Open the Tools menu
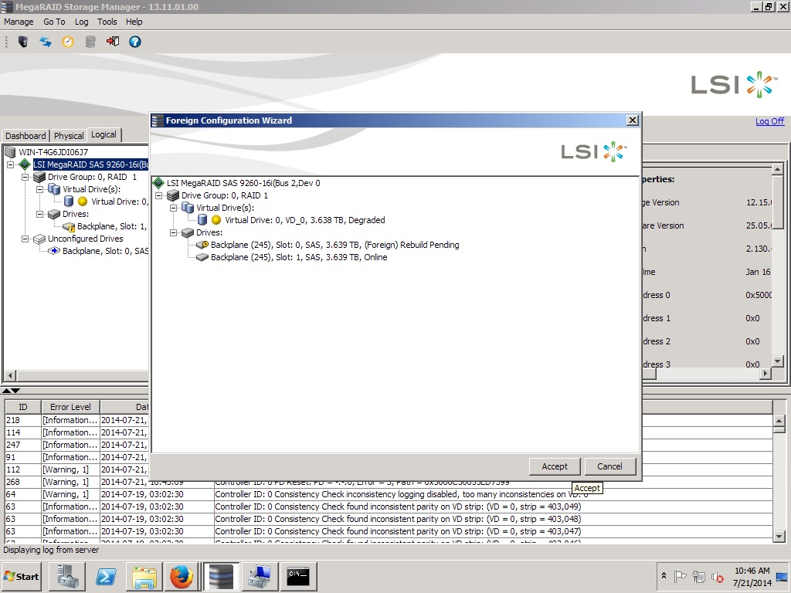 107,22
